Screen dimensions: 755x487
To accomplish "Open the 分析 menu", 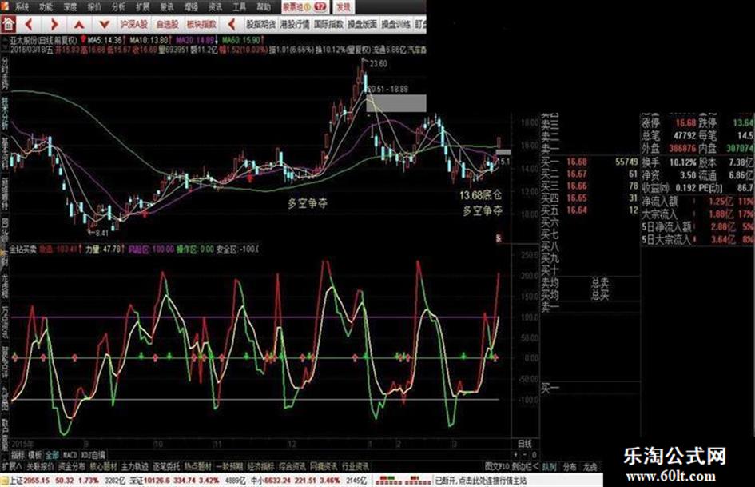I will [118, 6].
